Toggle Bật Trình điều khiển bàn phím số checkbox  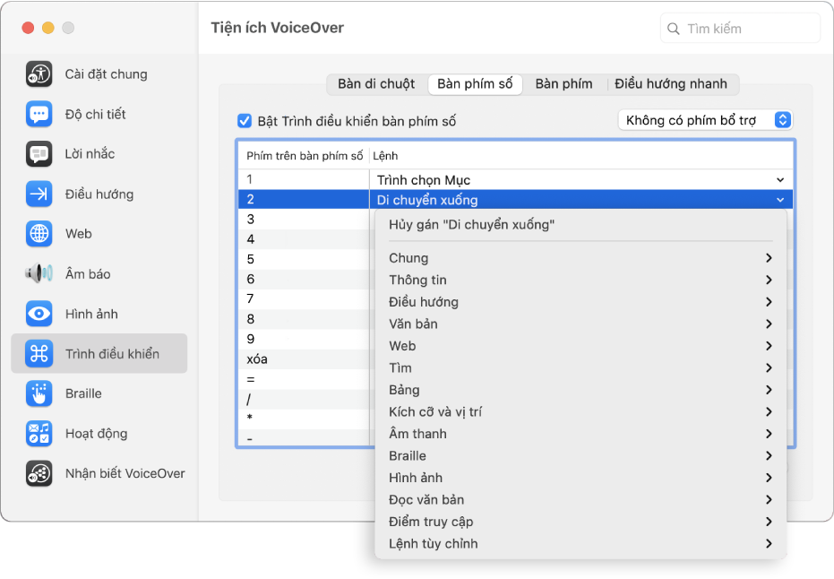coord(245,121)
